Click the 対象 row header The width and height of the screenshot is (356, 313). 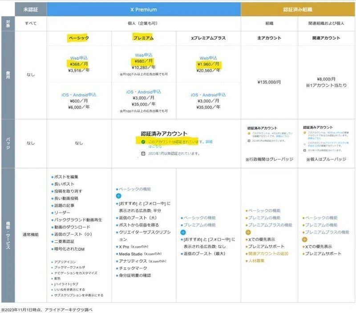point(8,24)
